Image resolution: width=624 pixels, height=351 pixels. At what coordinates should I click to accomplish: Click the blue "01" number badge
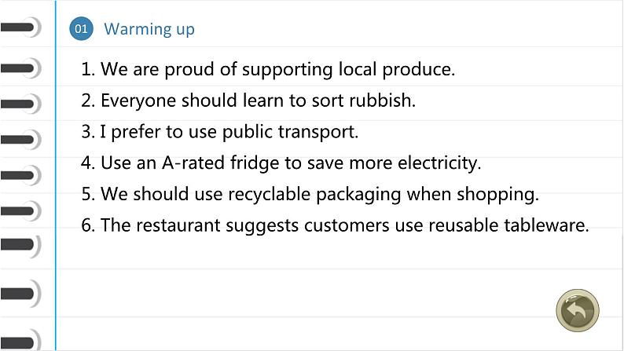point(81,29)
